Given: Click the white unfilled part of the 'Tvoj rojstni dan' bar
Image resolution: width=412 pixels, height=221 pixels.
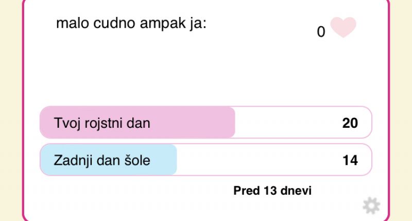Looking at the screenshot, I should (x=283, y=123).
